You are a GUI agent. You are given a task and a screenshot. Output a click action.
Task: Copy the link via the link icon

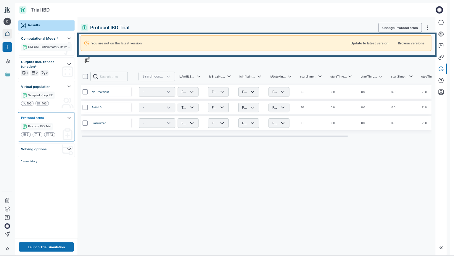coord(441,57)
